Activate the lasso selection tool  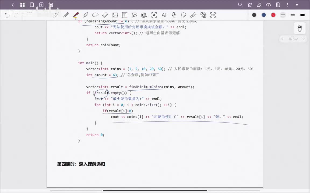click(95, 15)
